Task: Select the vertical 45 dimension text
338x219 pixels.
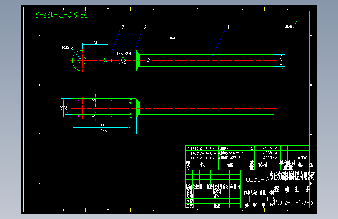Action: tap(148, 60)
